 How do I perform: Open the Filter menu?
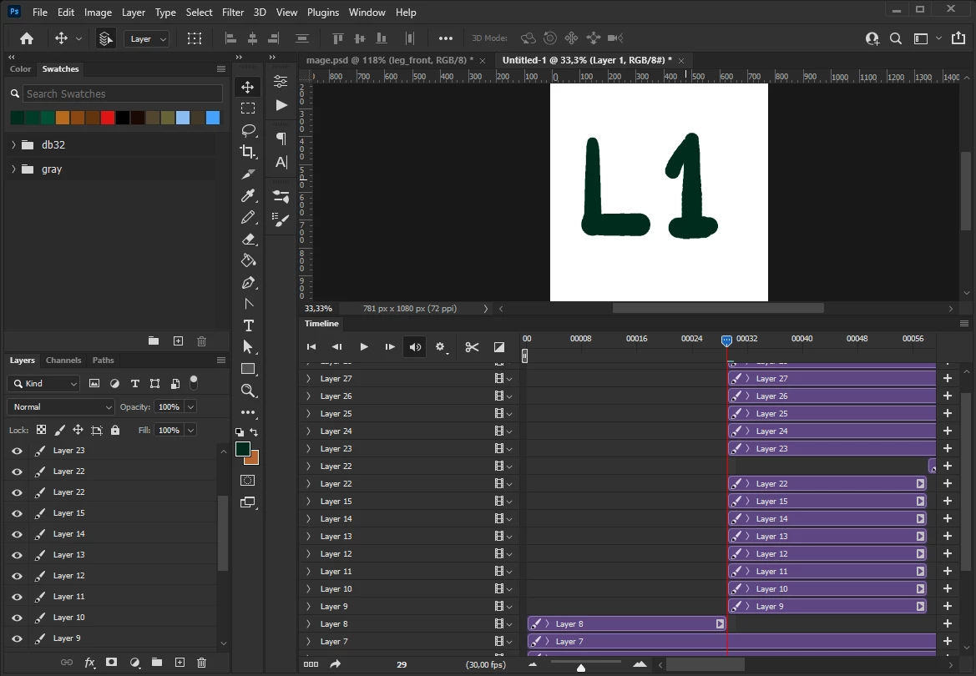click(233, 12)
